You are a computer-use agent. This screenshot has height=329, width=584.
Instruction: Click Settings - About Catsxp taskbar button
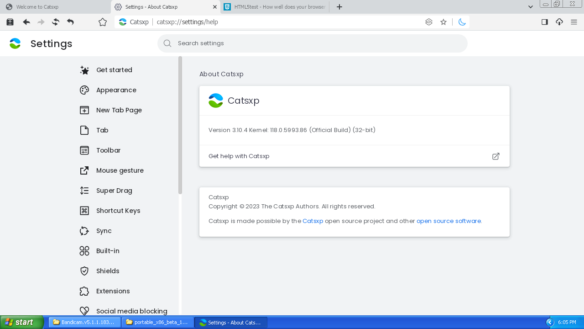231,322
